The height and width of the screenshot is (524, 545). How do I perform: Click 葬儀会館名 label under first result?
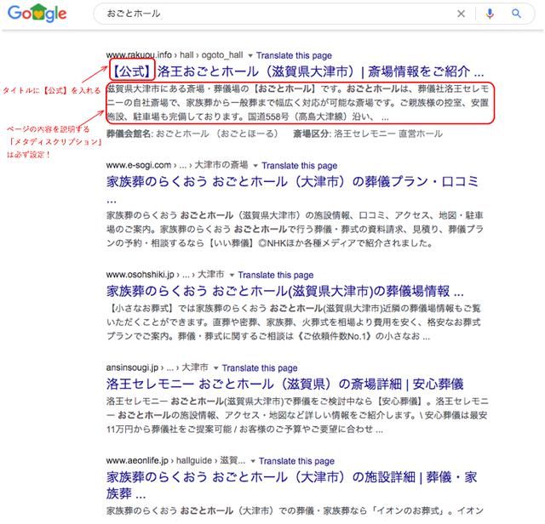[129, 134]
